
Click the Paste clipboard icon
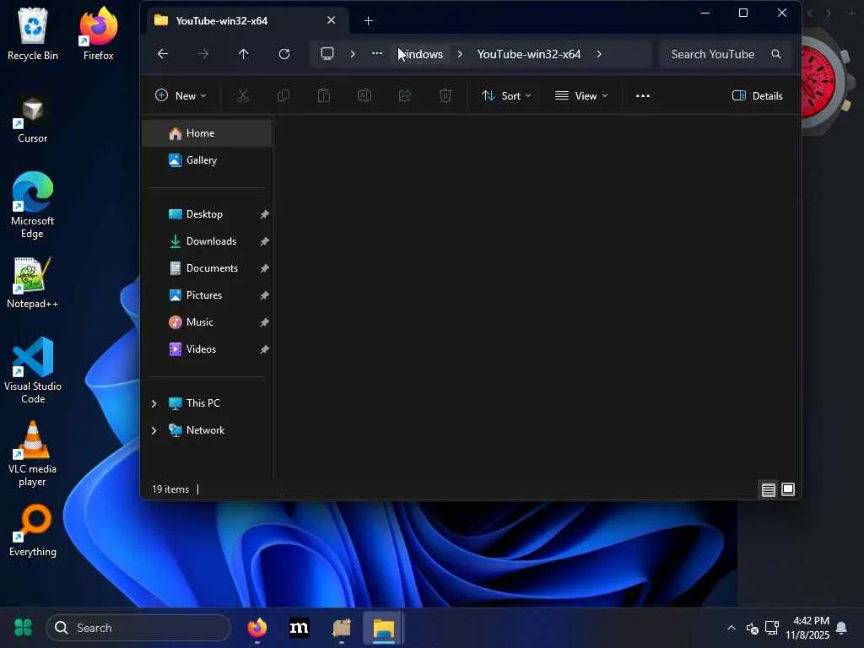click(324, 95)
